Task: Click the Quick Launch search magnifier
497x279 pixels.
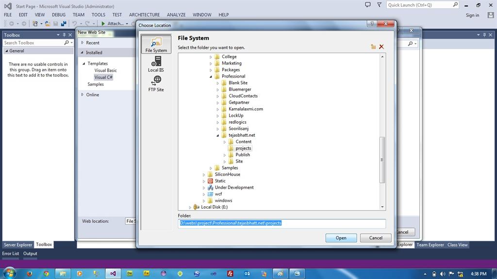Action: [455, 5]
